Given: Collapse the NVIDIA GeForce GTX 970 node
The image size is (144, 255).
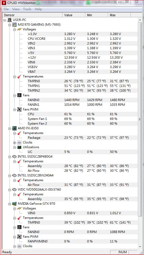Looking at the screenshot, I should pos(10,204).
